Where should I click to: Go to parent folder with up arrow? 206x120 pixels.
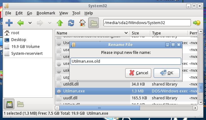(60, 23)
